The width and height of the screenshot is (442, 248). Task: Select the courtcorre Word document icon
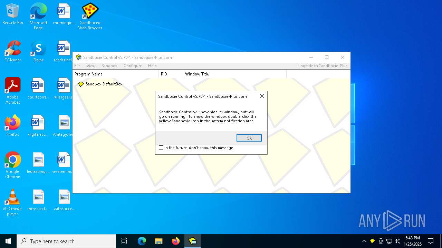38,89
